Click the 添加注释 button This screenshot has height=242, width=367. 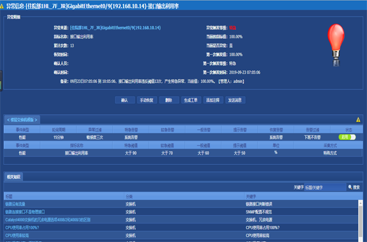[213, 100]
